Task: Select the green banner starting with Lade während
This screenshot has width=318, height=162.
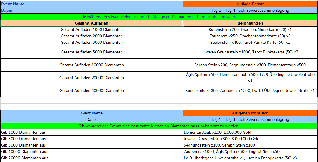Action: coord(159,17)
